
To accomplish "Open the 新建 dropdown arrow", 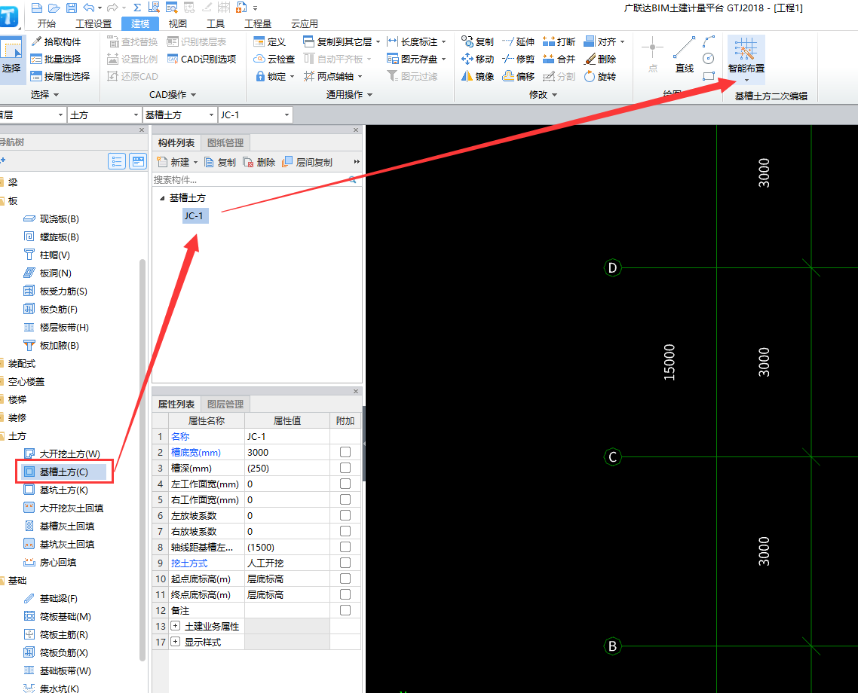I will 195,162.
